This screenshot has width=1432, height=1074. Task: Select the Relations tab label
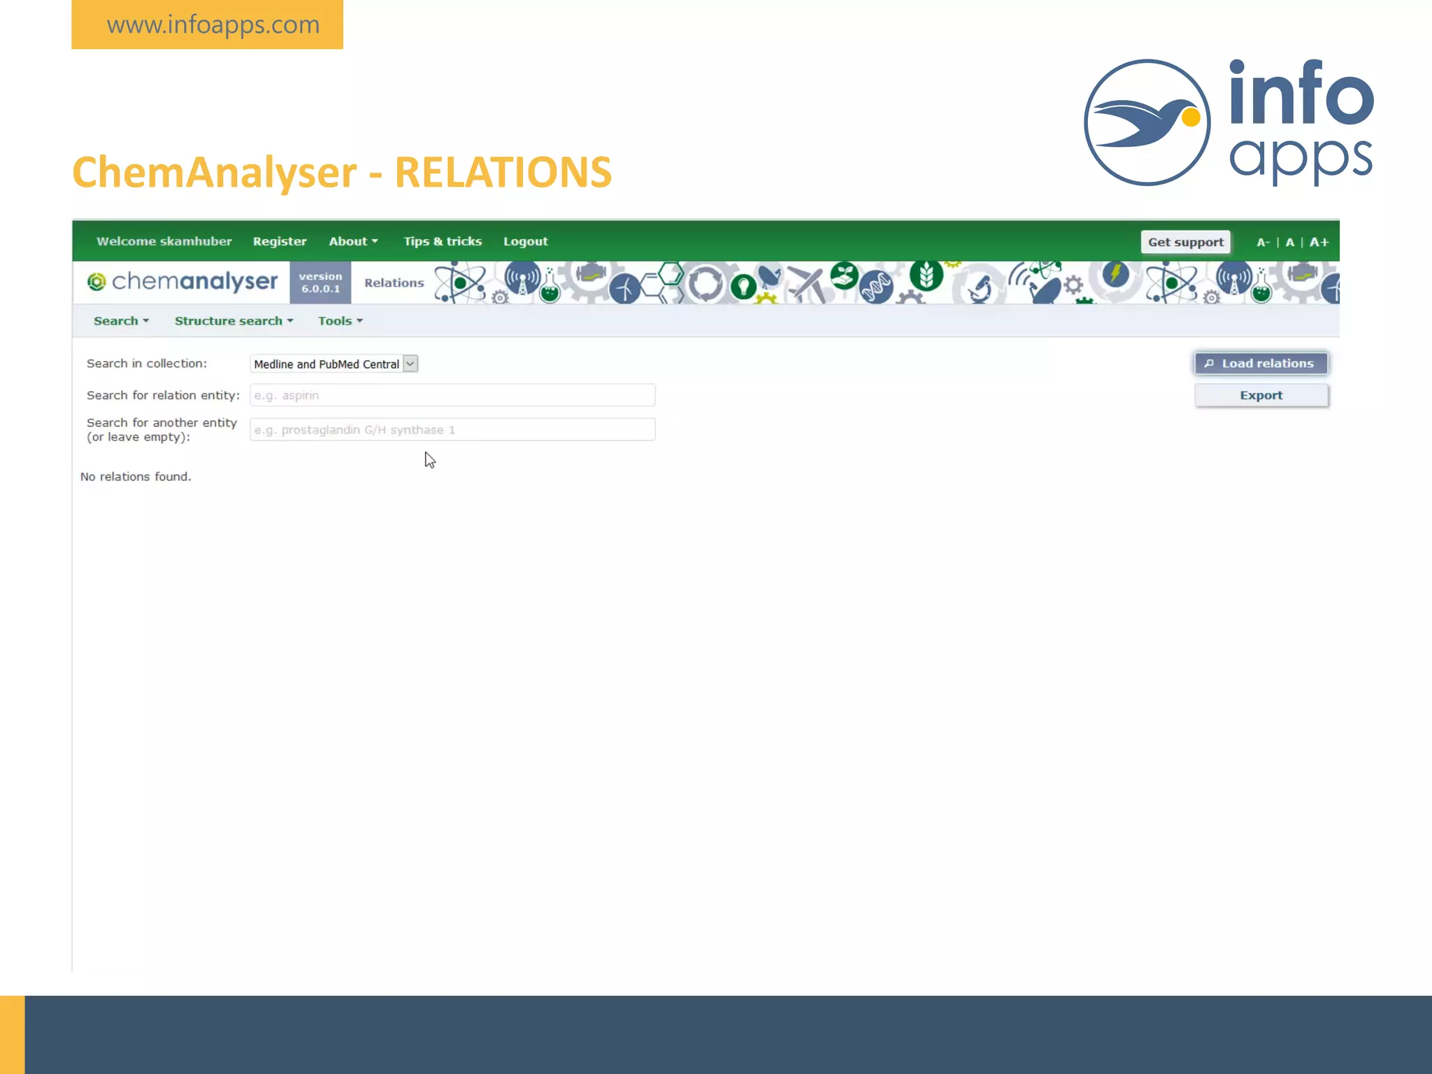click(x=394, y=282)
